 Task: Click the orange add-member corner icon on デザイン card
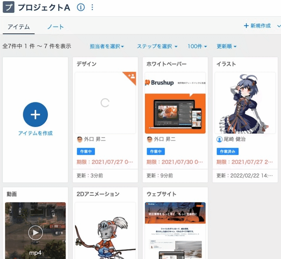131,76
